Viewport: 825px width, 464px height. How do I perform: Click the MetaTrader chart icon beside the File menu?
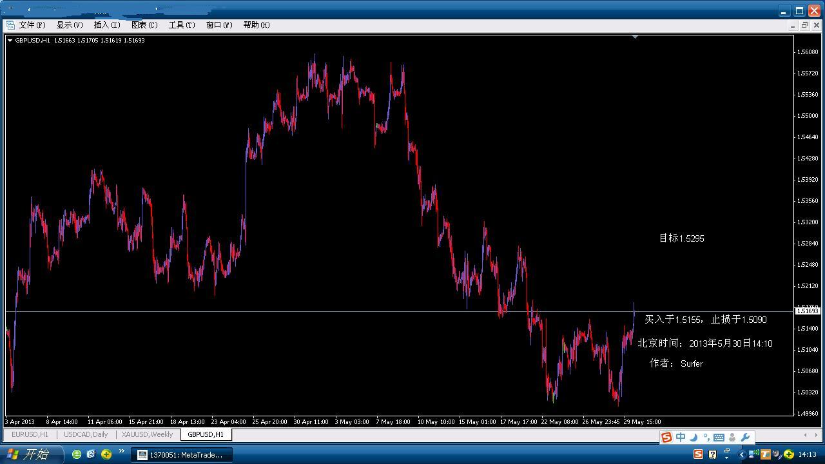tap(10, 25)
